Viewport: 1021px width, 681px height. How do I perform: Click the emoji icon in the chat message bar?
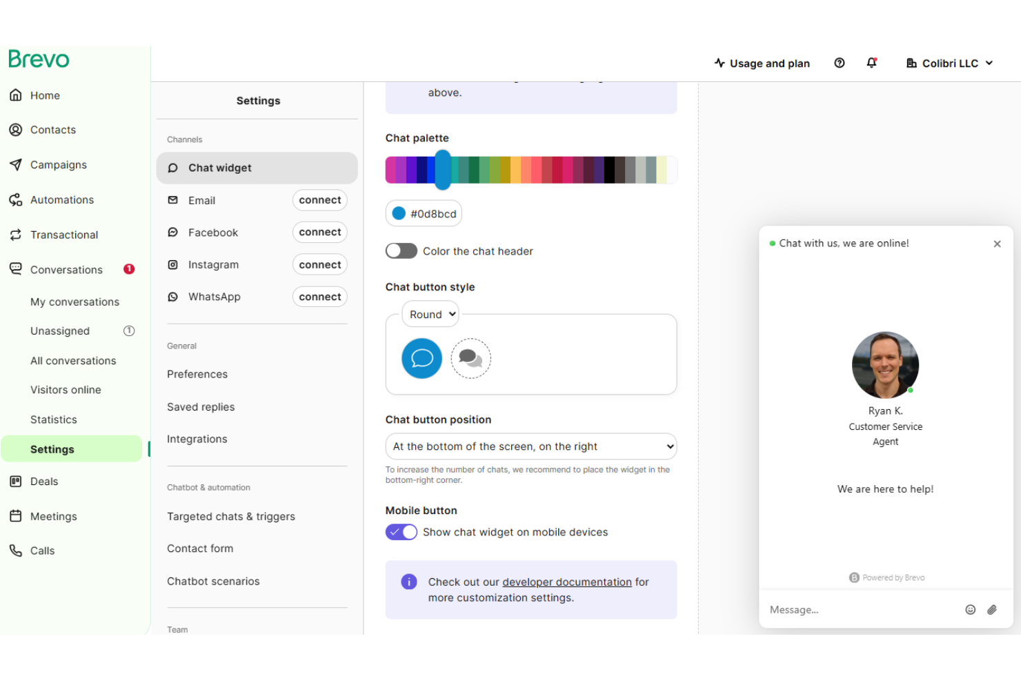click(970, 609)
